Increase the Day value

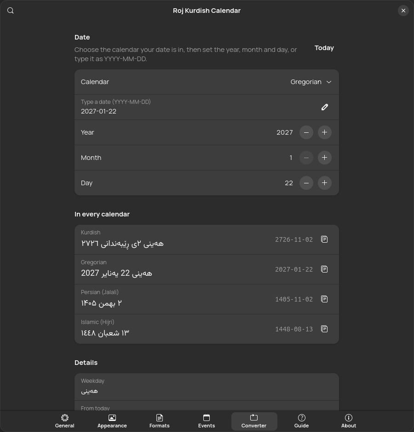[x=324, y=183]
